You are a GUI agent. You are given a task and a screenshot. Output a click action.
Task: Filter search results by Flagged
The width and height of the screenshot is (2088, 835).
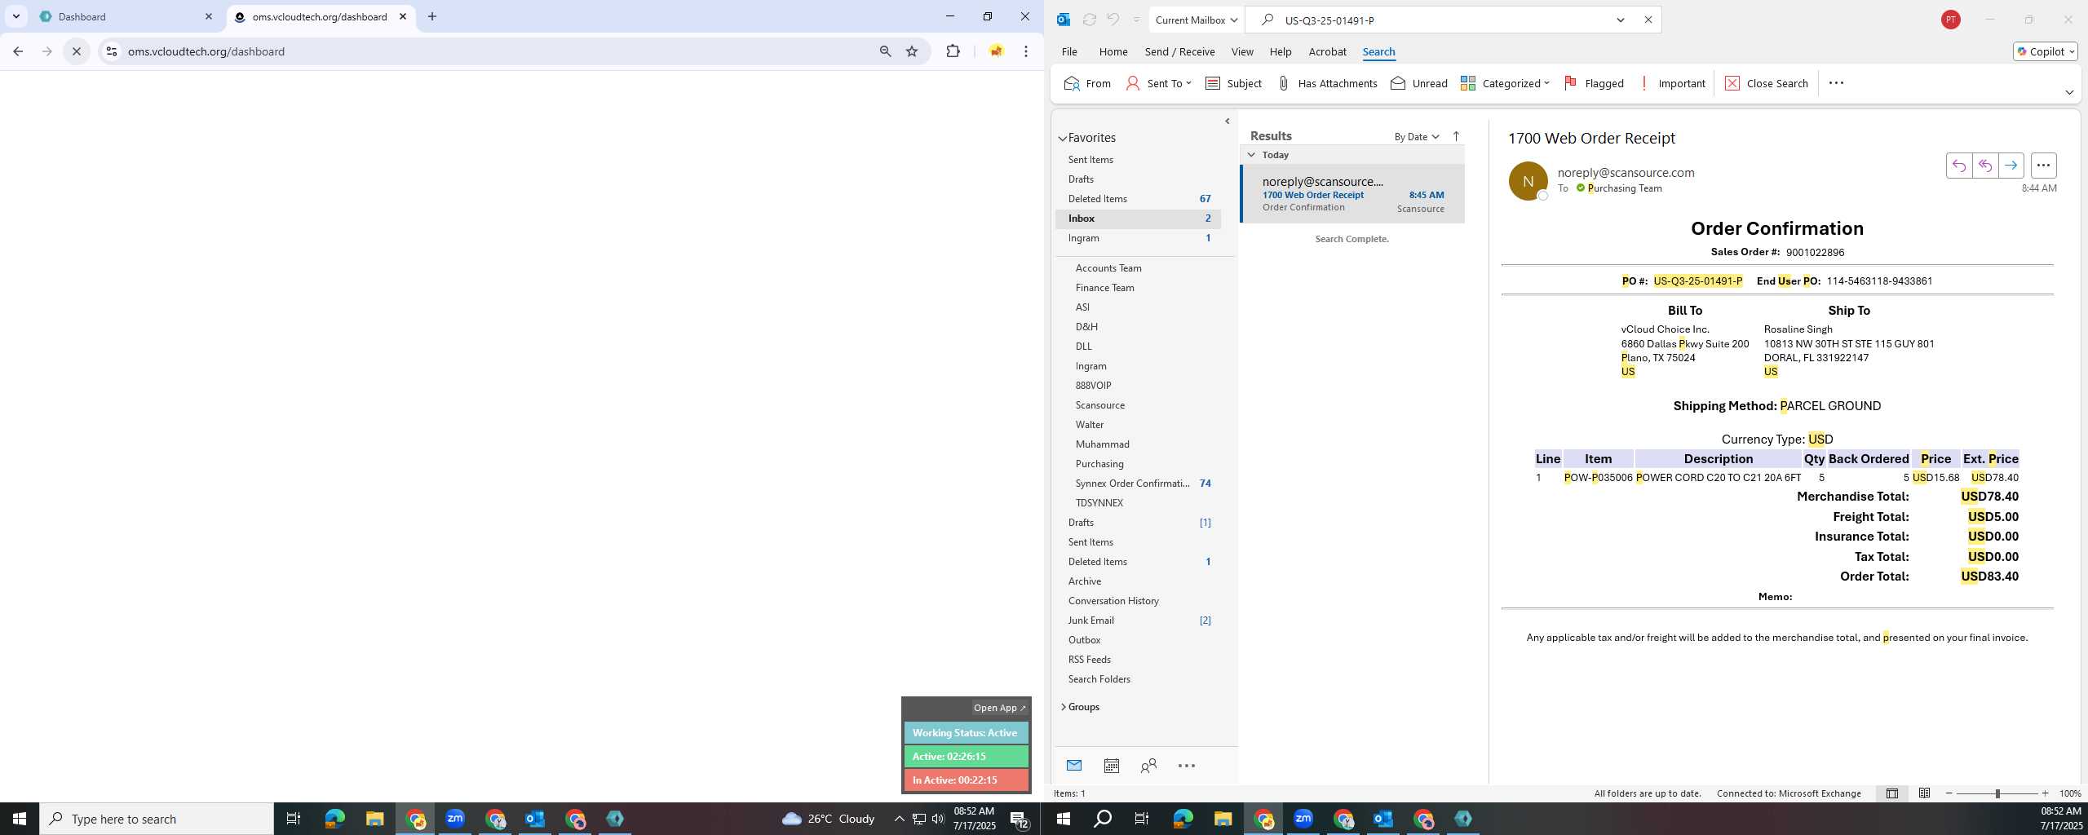[x=1593, y=83]
